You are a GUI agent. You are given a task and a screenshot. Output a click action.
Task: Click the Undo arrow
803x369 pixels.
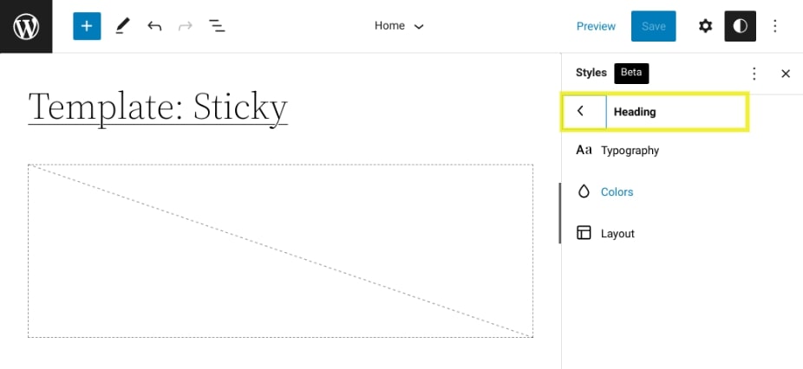[154, 26]
